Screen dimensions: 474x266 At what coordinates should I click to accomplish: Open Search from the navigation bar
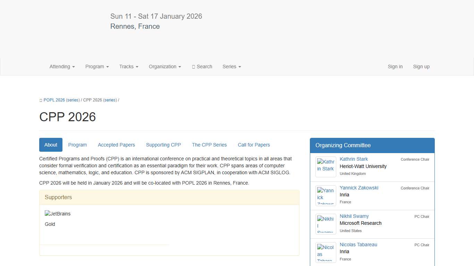click(202, 66)
